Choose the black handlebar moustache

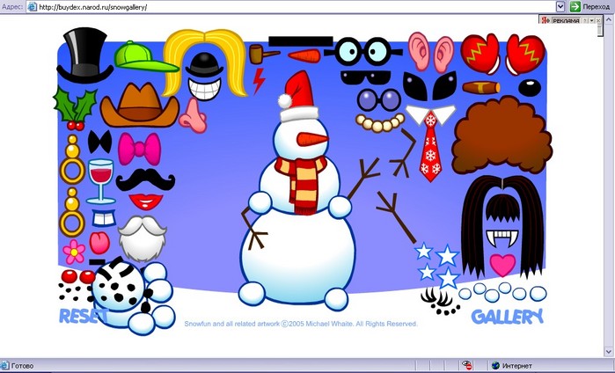click(145, 180)
